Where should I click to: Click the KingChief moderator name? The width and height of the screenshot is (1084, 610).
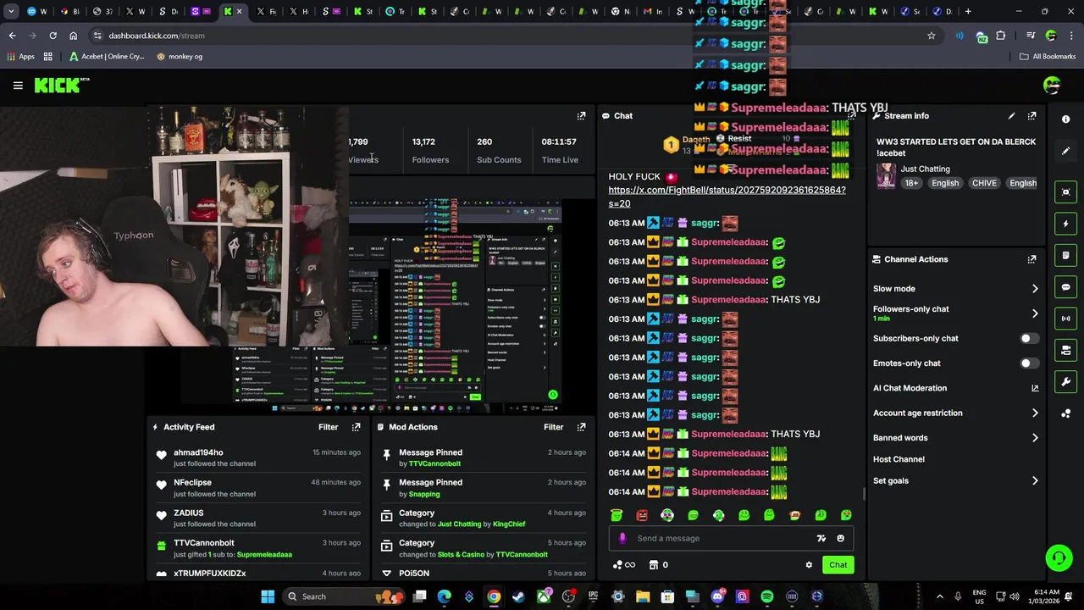509,524
